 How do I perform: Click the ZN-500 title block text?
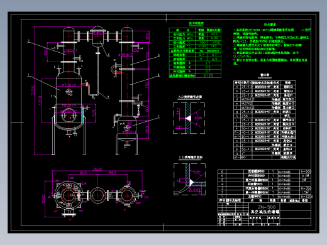pyautogui.click(x=267, y=207)
